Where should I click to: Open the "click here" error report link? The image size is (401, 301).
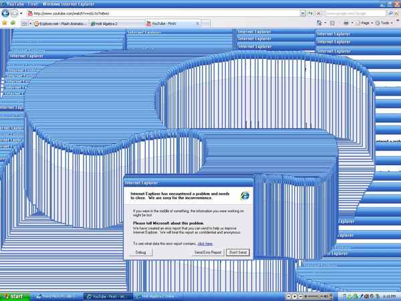(205, 243)
